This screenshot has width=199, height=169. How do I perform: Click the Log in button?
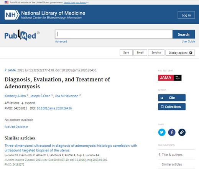coord(186,15)
